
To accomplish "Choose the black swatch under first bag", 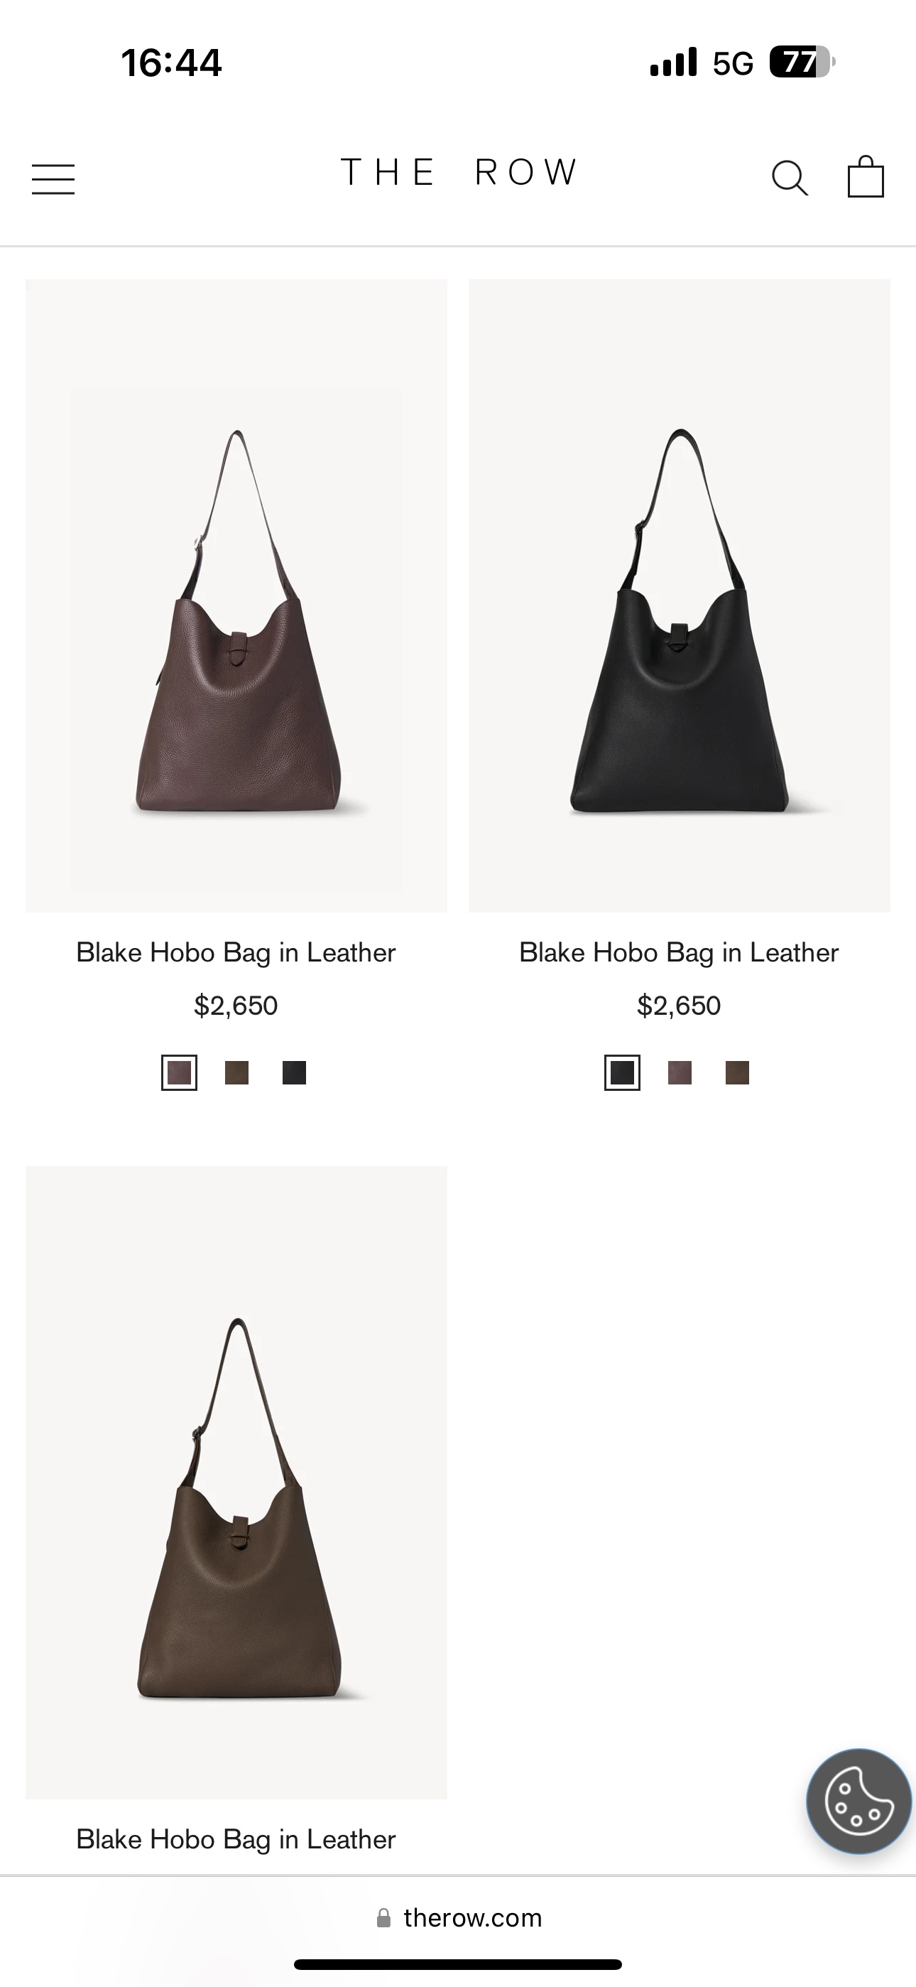I will (x=294, y=1072).
